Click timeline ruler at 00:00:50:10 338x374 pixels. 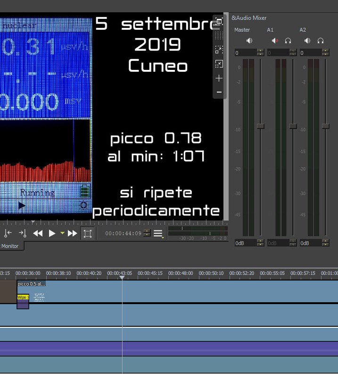[211, 273]
